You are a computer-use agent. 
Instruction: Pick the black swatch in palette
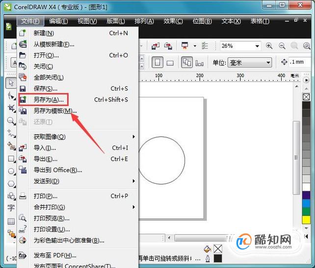point(306,105)
